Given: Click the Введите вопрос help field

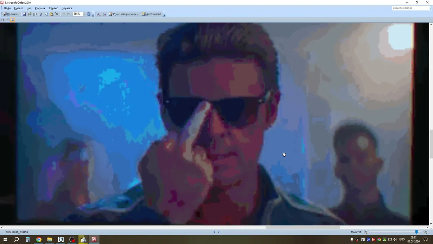Looking at the screenshot, I should click(410, 8).
